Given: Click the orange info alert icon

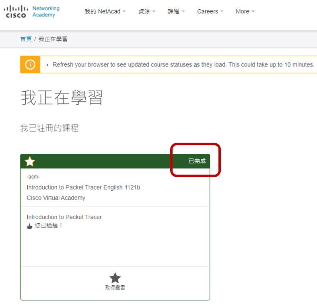Looking at the screenshot, I should (x=30, y=65).
